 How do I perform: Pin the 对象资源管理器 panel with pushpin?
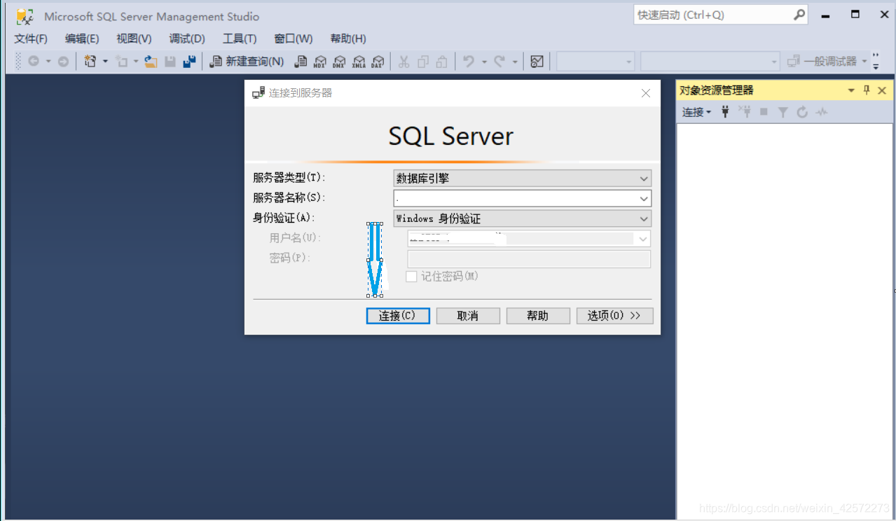point(867,90)
